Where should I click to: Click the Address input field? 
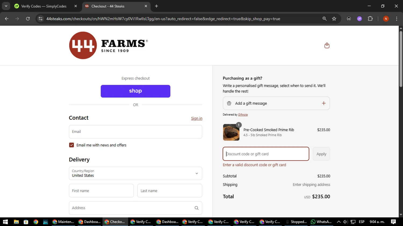click(x=135, y=208)
